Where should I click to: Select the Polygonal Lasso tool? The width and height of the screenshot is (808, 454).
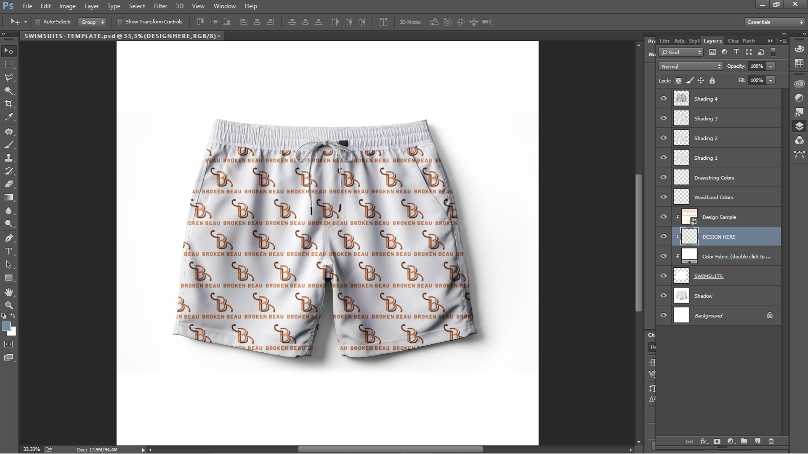(9, 77)
